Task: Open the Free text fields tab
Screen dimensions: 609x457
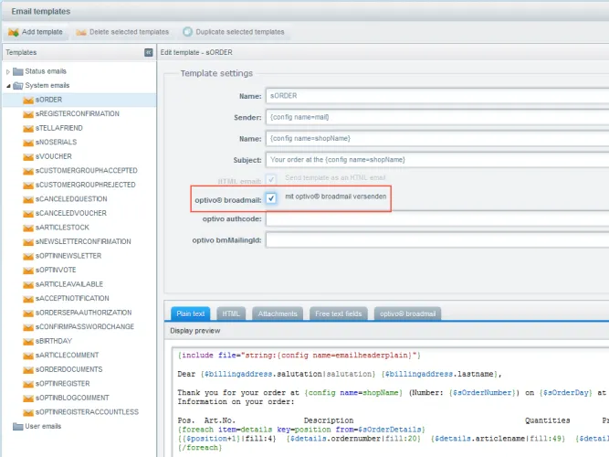Action: (x=339, y=314)
